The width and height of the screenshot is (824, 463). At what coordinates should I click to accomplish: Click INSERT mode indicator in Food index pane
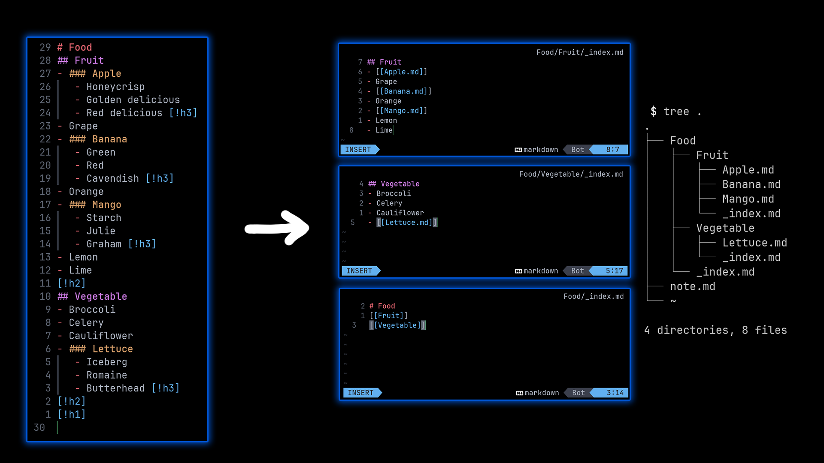361,393
